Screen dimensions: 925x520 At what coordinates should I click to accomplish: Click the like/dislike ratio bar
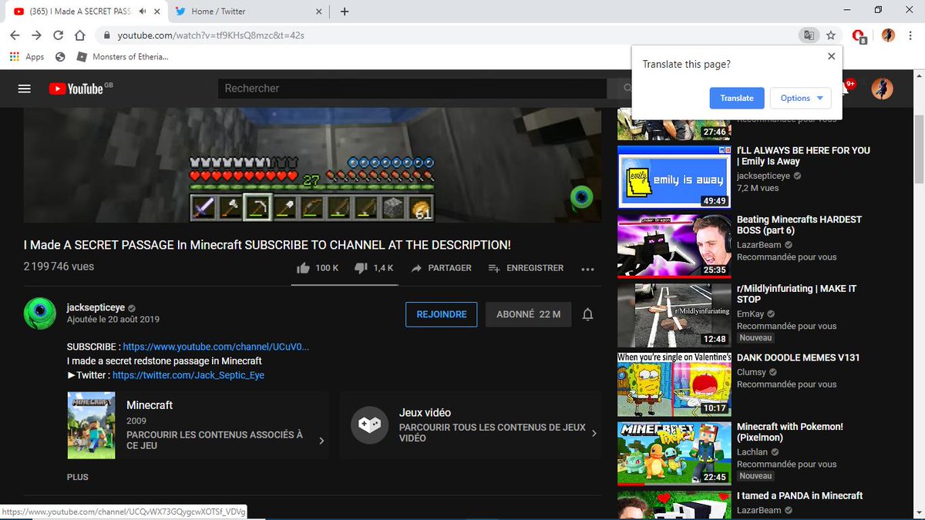pos(343,285)
